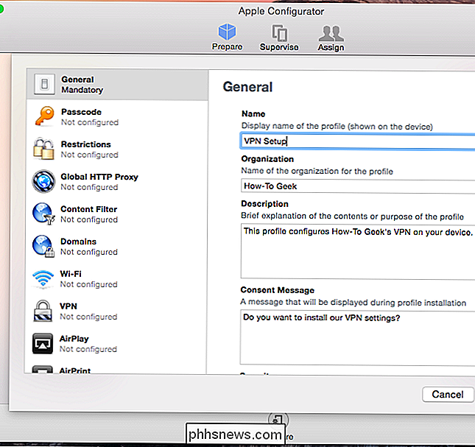Click "Display name of the profile" hint text
This screenshot has width=475, height=447.
337,126
